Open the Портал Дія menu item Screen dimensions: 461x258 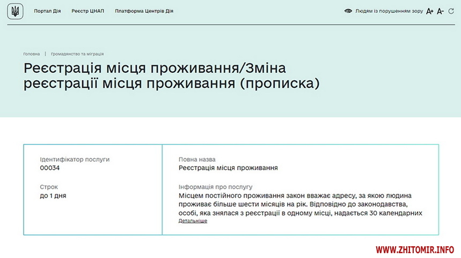[47, 11]
